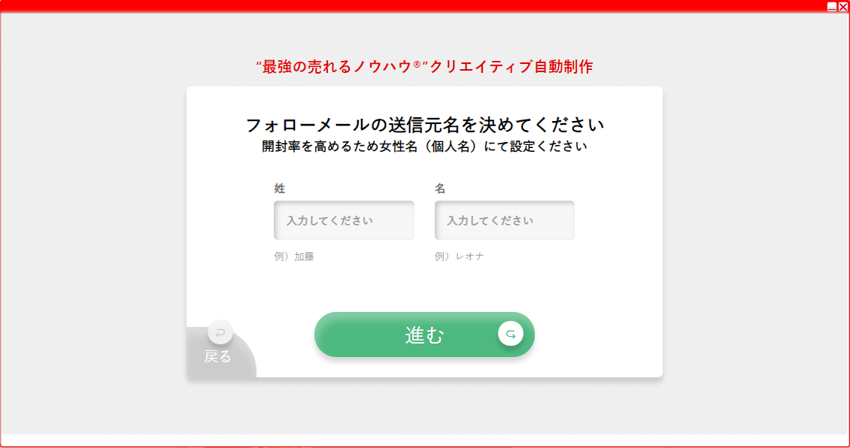Click the subheading about 女性名（個人名）
This screenshot has width=850, height=448.
pyautogui.click(x=424, y=147)
